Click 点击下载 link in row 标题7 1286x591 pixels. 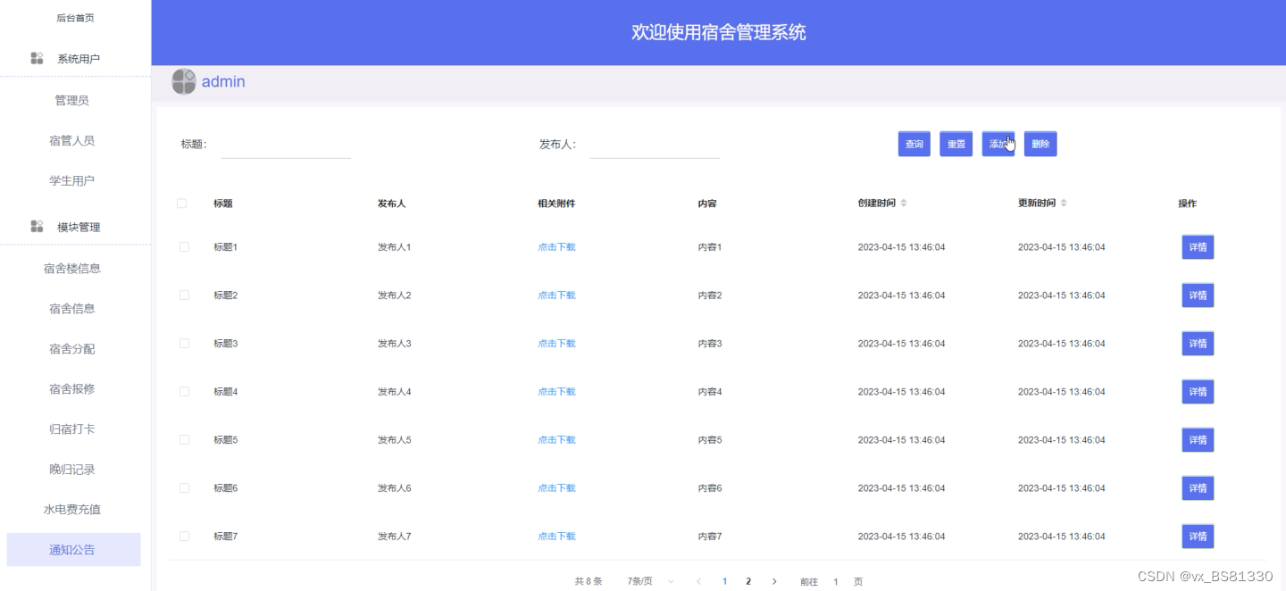(556, 537)
